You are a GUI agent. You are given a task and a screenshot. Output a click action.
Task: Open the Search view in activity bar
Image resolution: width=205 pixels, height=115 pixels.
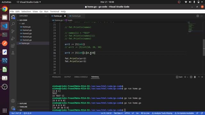click(x=13, y=24)
